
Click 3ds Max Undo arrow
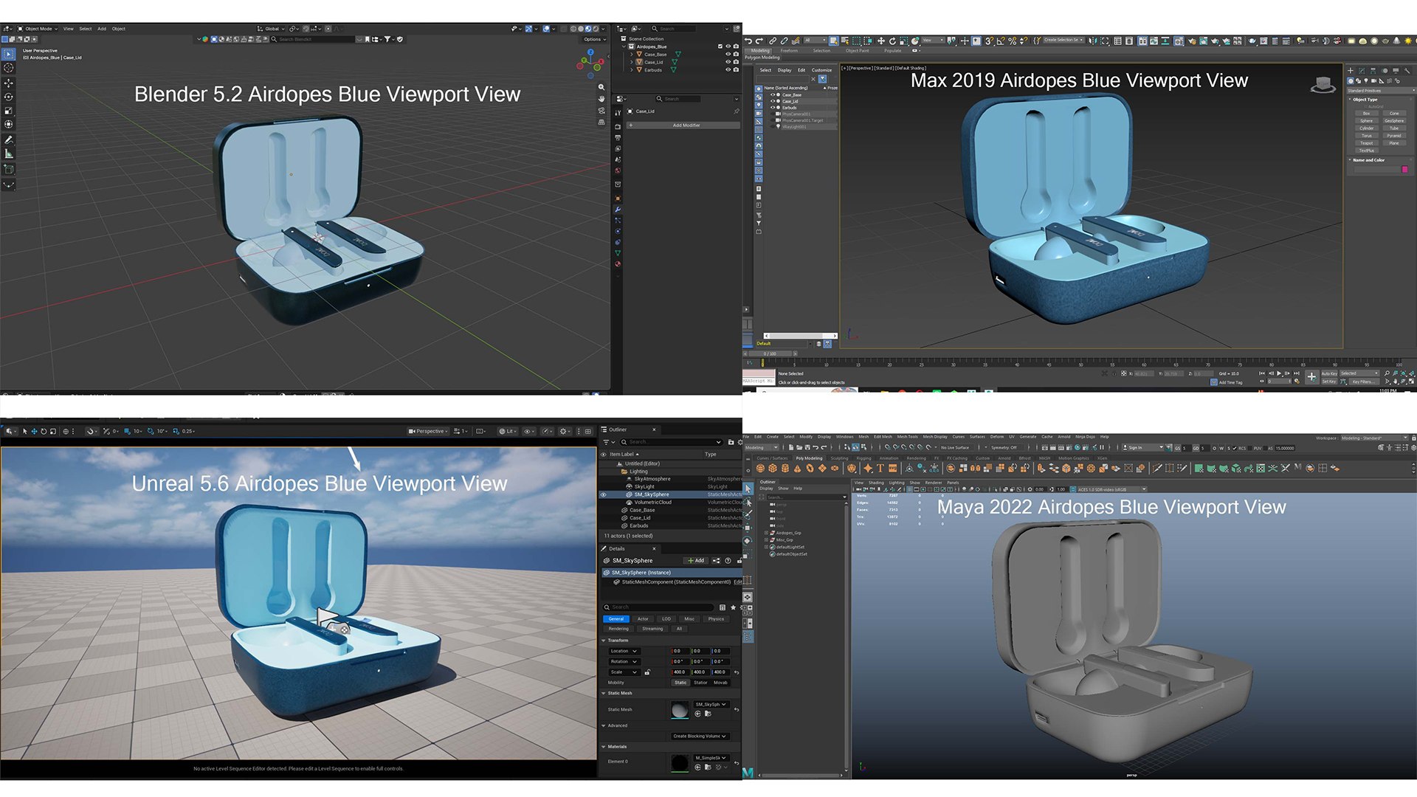(x=748, y=41)
